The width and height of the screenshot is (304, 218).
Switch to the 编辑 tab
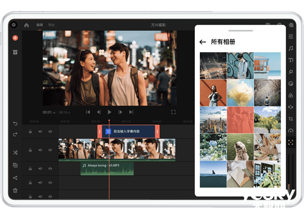40,25
